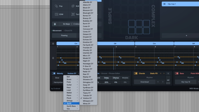Click the Downbeat rhythm button

(x=144, y=82)
